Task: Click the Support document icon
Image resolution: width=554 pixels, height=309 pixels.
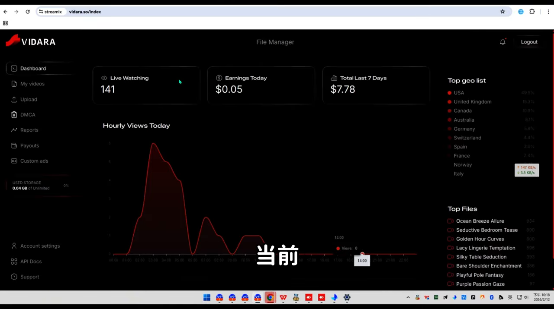Action: pyautogui.click(x=14, y=277)
